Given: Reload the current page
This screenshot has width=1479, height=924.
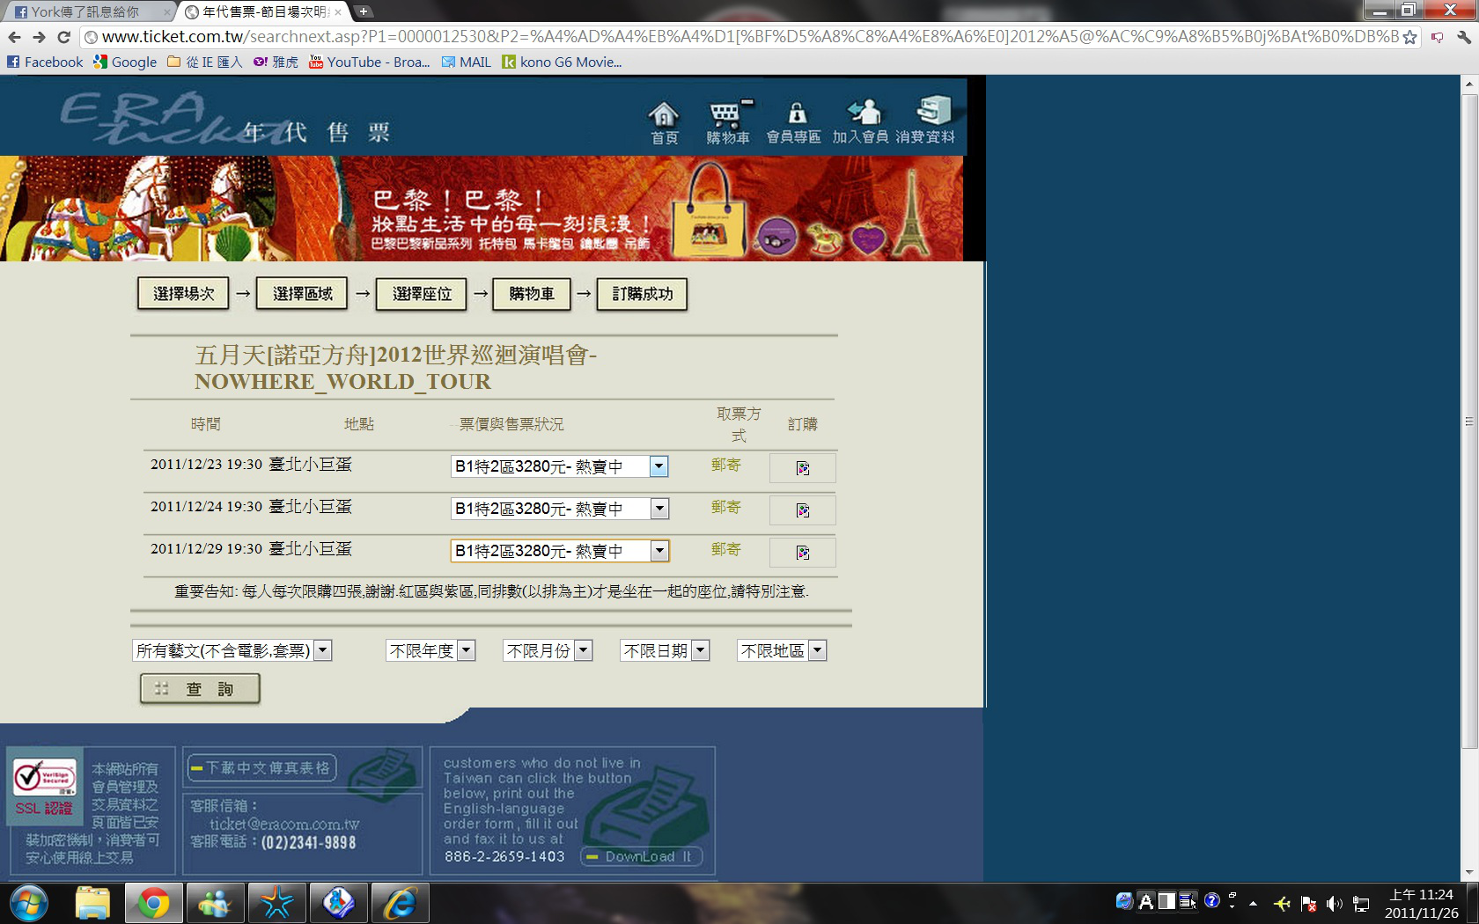Looking at the screenshot, I should coord(63,37).
